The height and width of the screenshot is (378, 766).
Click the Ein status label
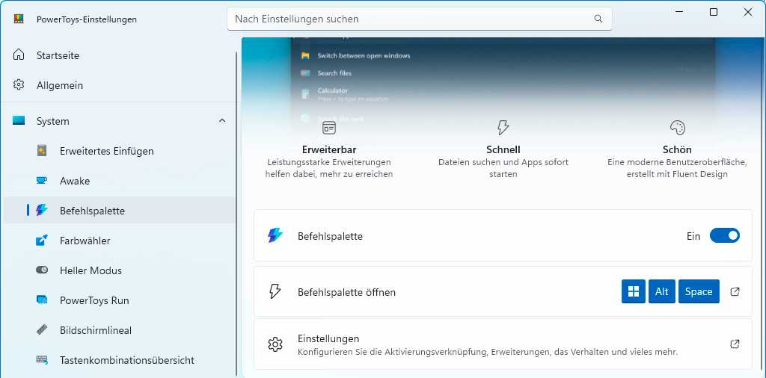693,236
